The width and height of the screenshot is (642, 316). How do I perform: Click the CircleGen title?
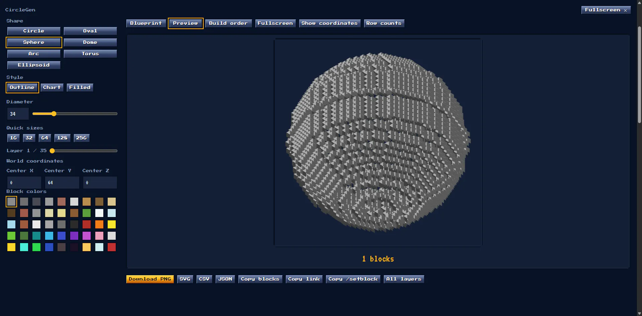click(20, 10)
